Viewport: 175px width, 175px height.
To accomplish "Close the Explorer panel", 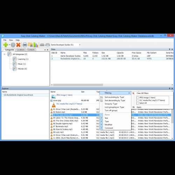I will 172,89.
